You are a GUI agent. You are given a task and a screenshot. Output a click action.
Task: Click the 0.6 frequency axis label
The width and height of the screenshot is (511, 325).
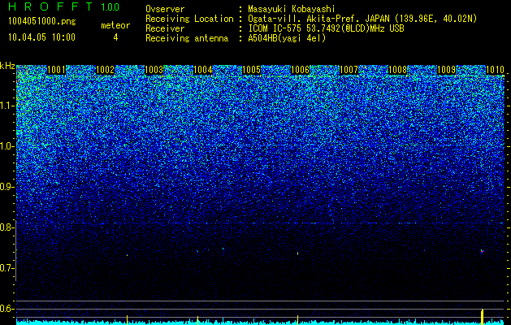coord(7,309)
